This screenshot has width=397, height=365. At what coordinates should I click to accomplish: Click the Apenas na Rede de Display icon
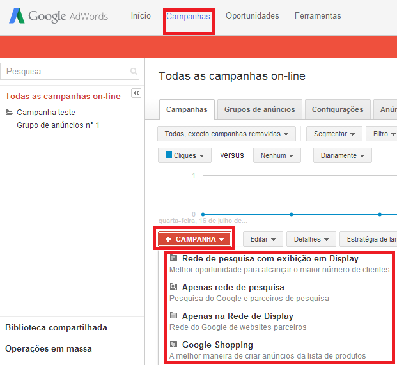(x=173, y=315)
